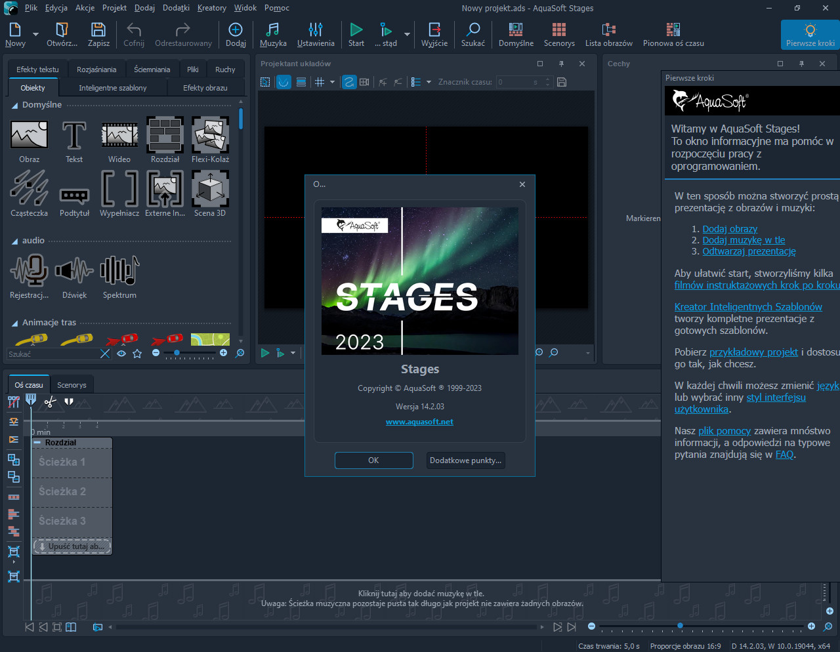Screen dimensions: 840x652
Task: Click the Dodaj obrazy link
Action: coord(730,229)
